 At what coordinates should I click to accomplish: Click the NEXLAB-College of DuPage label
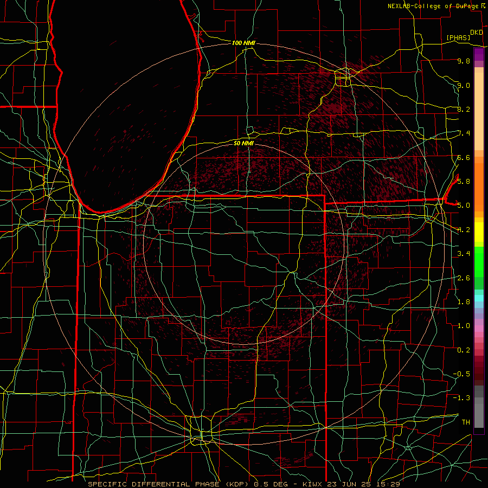433,6
